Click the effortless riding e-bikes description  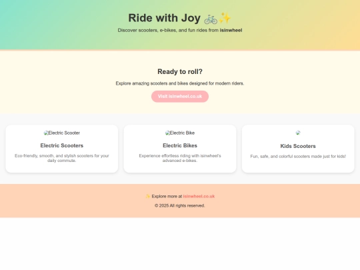coord(180,158)
